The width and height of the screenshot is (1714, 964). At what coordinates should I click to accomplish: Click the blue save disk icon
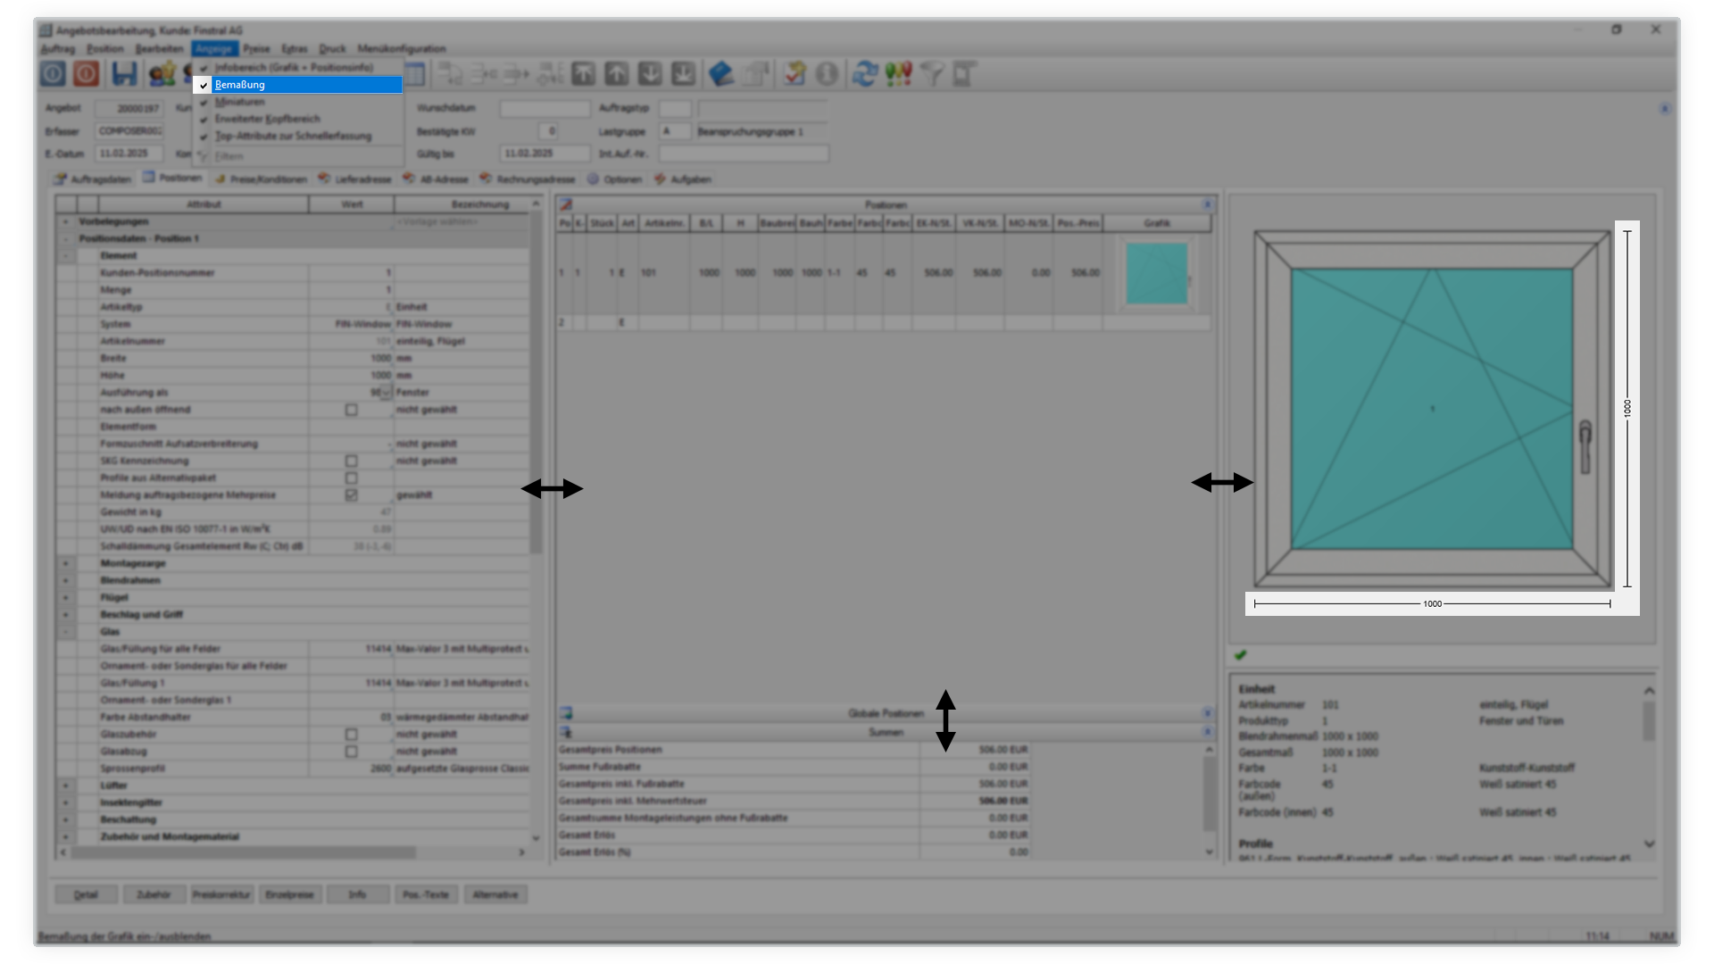[x=124, y=74]
